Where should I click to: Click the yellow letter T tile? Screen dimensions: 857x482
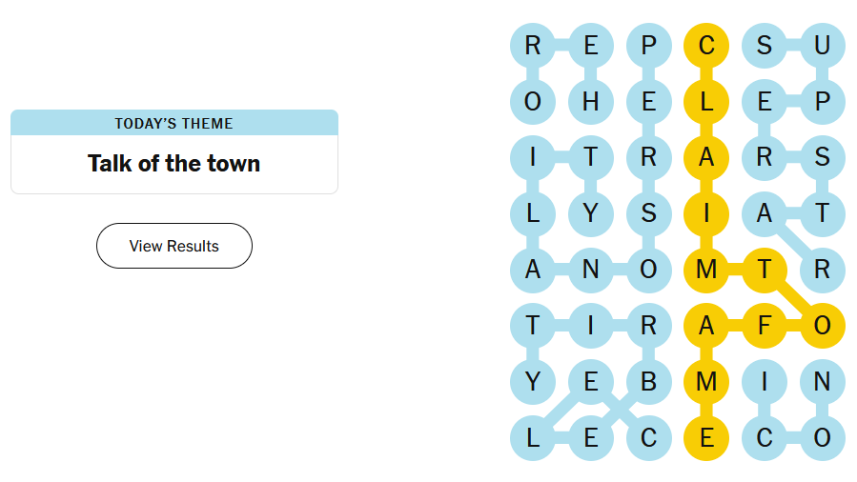765,271
